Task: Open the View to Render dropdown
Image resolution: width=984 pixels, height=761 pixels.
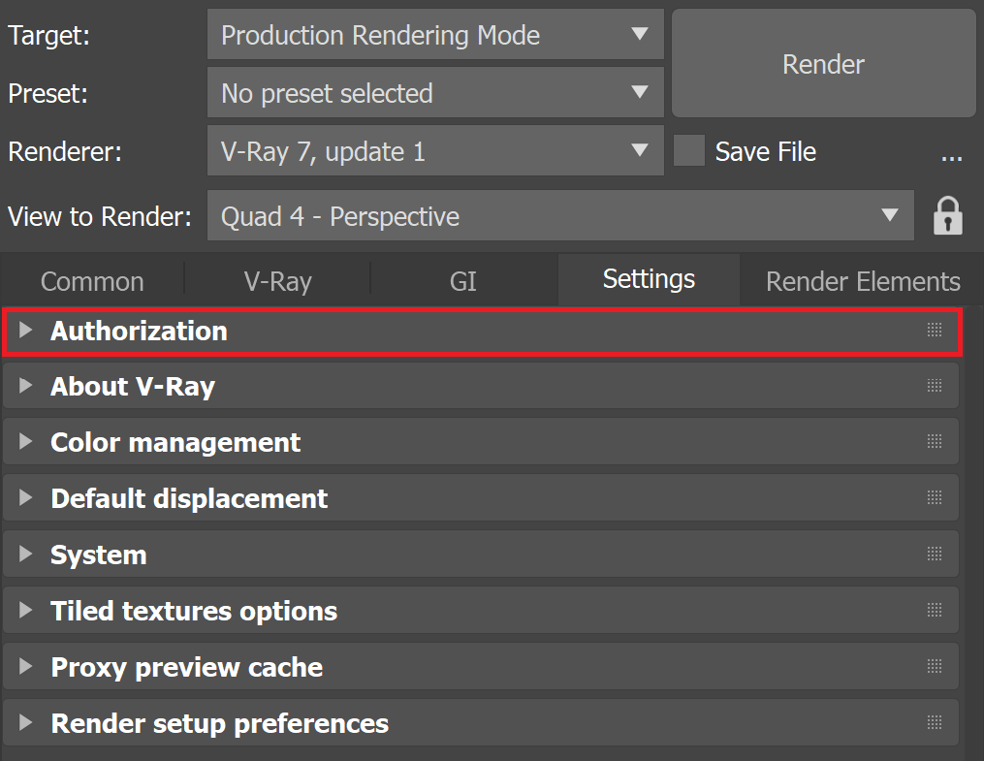Action: pyautogui.click(x=560, y=216)
